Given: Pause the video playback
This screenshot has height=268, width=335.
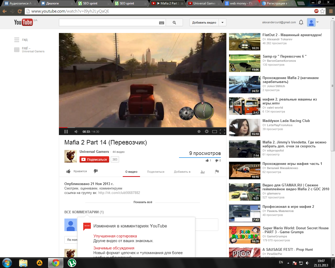Looking at the screenshot, I should (66, 132).
